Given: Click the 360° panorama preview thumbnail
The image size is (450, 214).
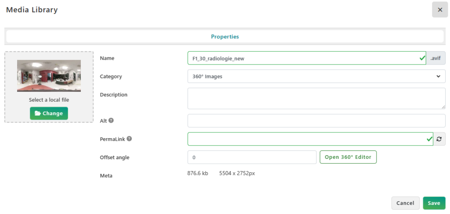Looking at the screenshot, I should click(49, 75).
